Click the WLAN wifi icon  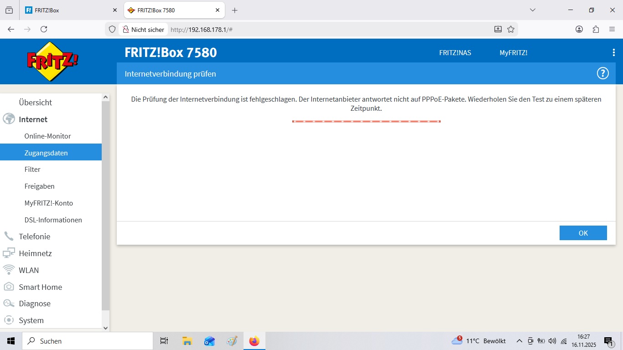click(x=9, y=270)
